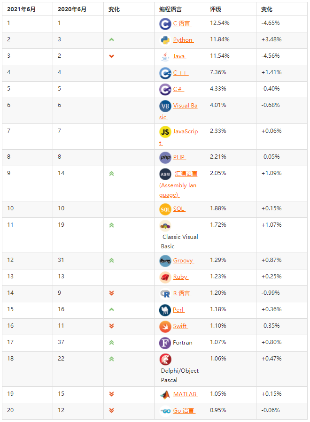Click the 评级 column header

pos(216,9)
